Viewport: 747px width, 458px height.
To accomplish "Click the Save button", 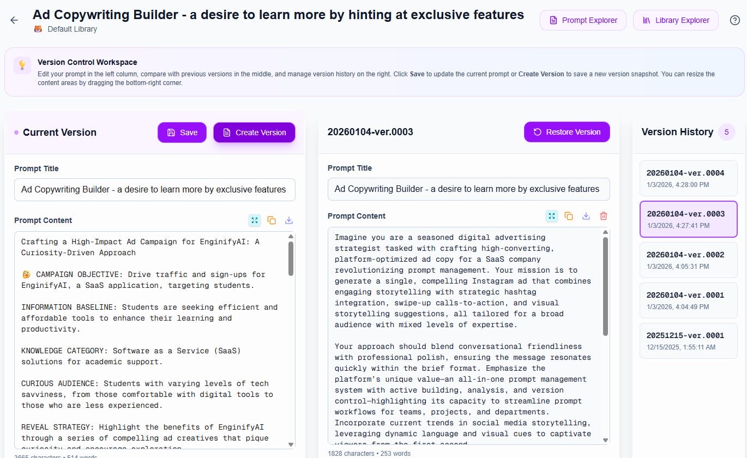I will coord(182,132).
